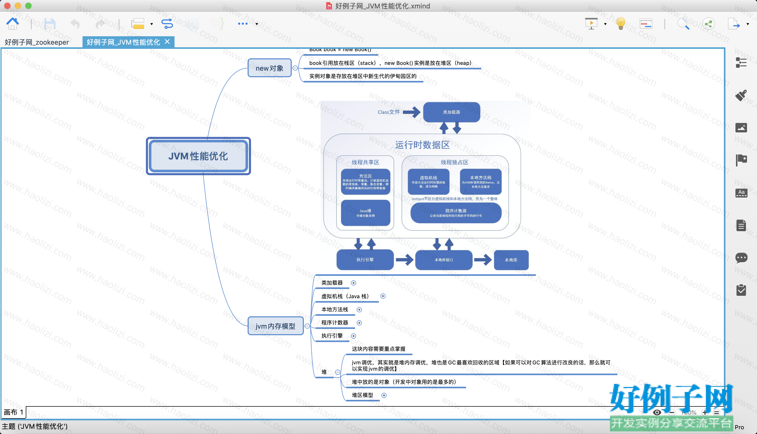757x434 pixels.
Task: Select the 执行引擎 subtopic text
Action: [x=332, y=336]
